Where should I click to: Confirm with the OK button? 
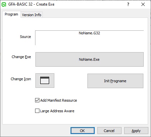click(x=82, y=131)
